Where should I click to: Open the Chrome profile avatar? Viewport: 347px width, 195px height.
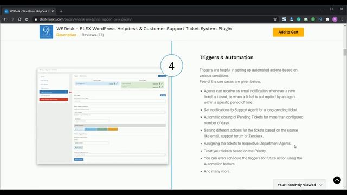[335, 19]
